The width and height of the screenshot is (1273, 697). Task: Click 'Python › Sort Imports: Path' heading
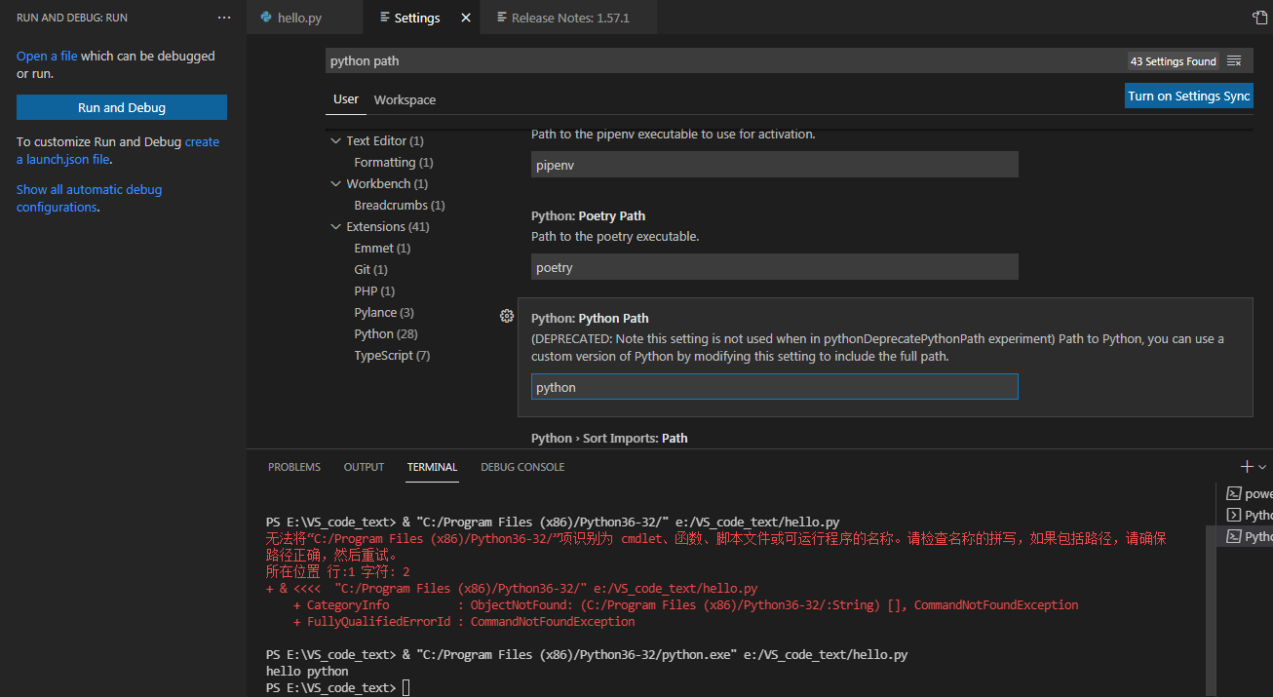click(609, 439)
